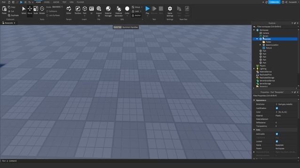Click the Team Test start icon
The image size is (300, 168).
pos(179,9)
